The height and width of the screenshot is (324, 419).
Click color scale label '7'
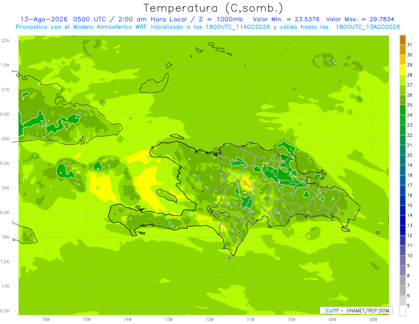pos(409,286)
